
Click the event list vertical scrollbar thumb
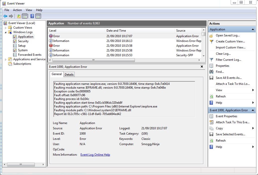204,34
